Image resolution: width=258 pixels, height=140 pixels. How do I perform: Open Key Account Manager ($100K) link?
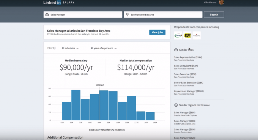(189, 91)
